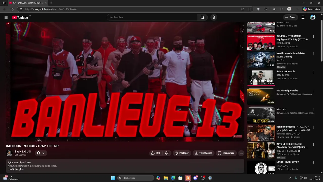This screenshot has width=323, height=182.
Task: Open the YouTube account avatar menu
Action: (x=313, y=17)
